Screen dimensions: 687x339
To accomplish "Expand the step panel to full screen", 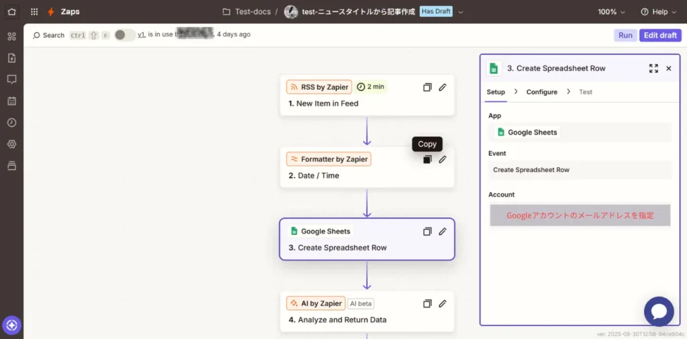I will [x=653, y=68].
